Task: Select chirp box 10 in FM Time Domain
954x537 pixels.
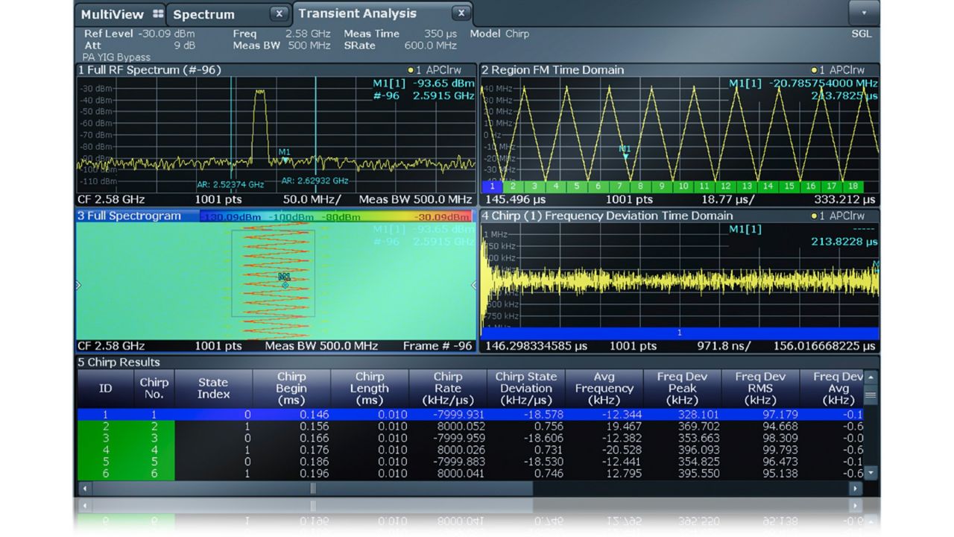Action: [683, 186]
